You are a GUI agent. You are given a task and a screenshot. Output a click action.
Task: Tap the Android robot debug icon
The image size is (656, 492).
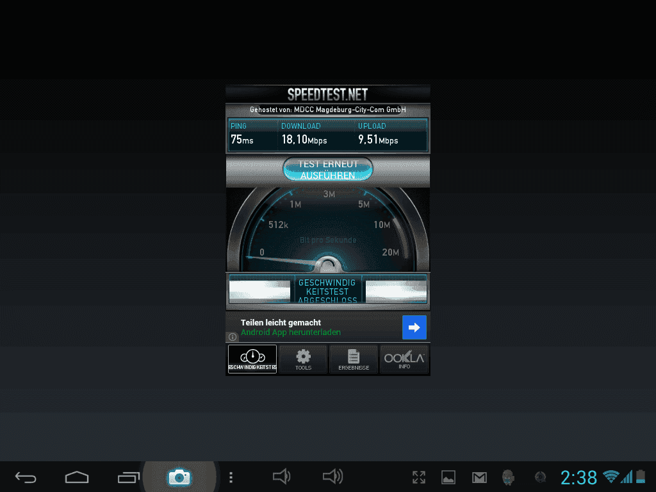pyautogui.click(x=508, y=477)
